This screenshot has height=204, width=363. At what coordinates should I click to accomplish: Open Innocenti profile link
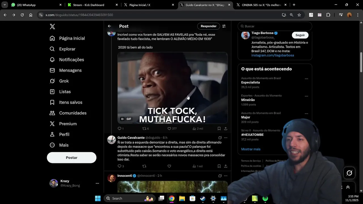(x=125, y=176)
